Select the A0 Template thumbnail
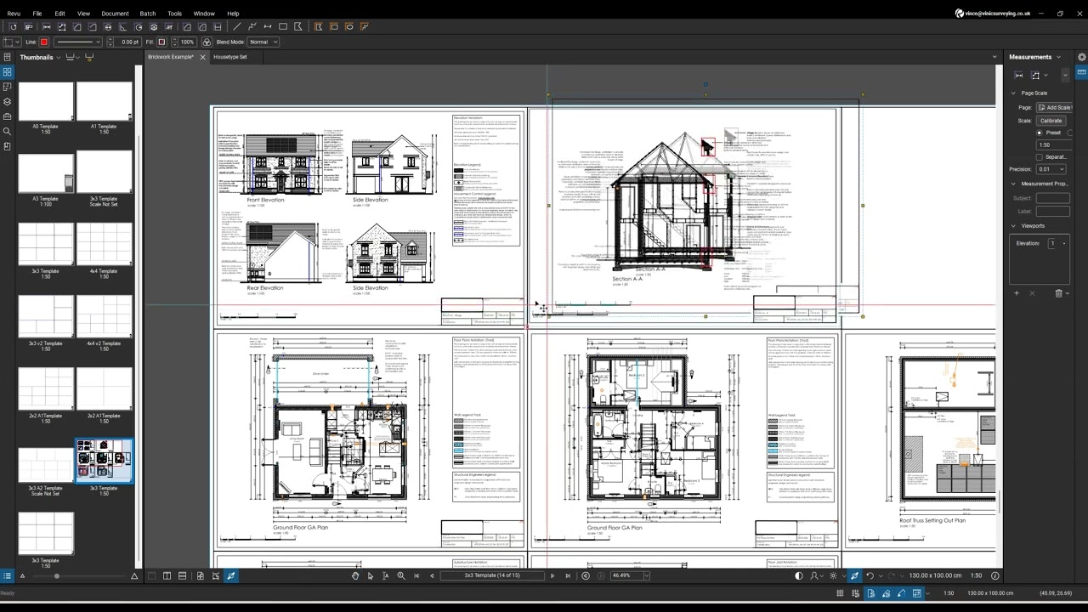 click(46, 102)
